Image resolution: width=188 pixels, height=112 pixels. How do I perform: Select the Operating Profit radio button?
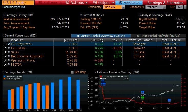[x=9, y=60]
